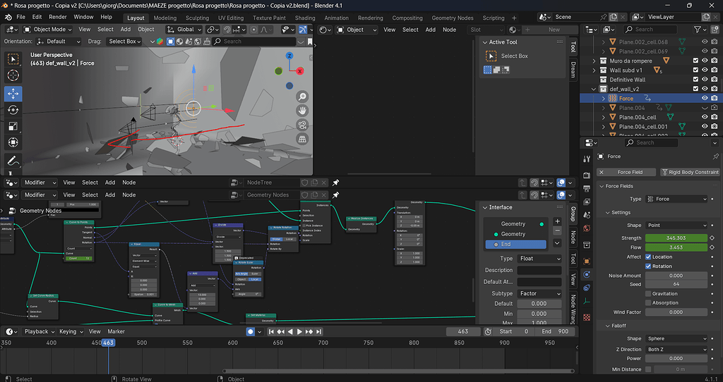Uncheck Muro da rompere collection checkbox
This screenshot has height=382, width=723.
695,61
